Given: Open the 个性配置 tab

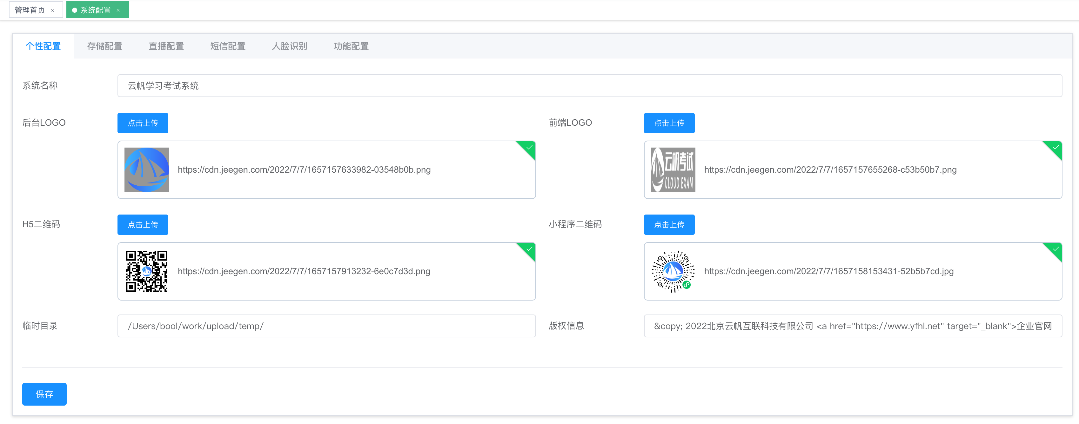Looking at the screenshot, I should (43, 46).
